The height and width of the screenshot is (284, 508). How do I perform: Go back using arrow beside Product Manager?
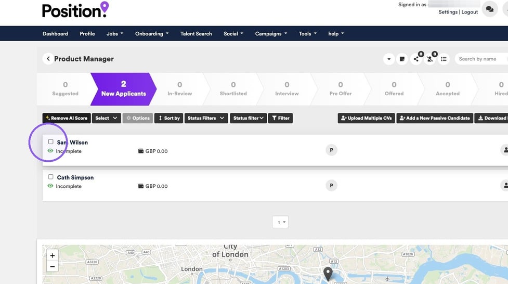48,59
